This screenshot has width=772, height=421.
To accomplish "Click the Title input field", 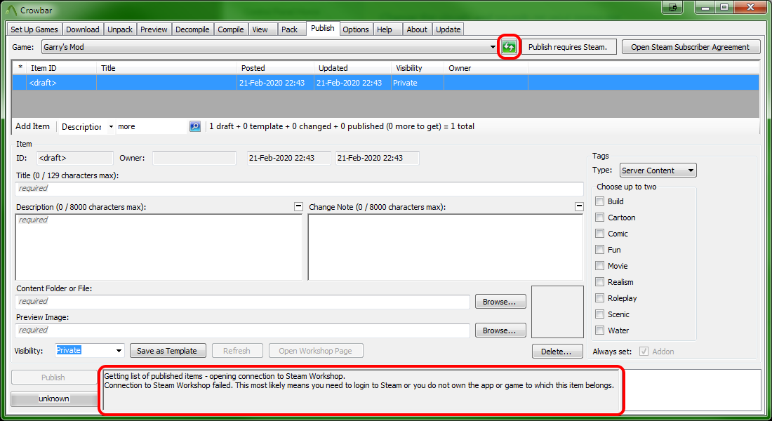I will (x=300, y=189).
